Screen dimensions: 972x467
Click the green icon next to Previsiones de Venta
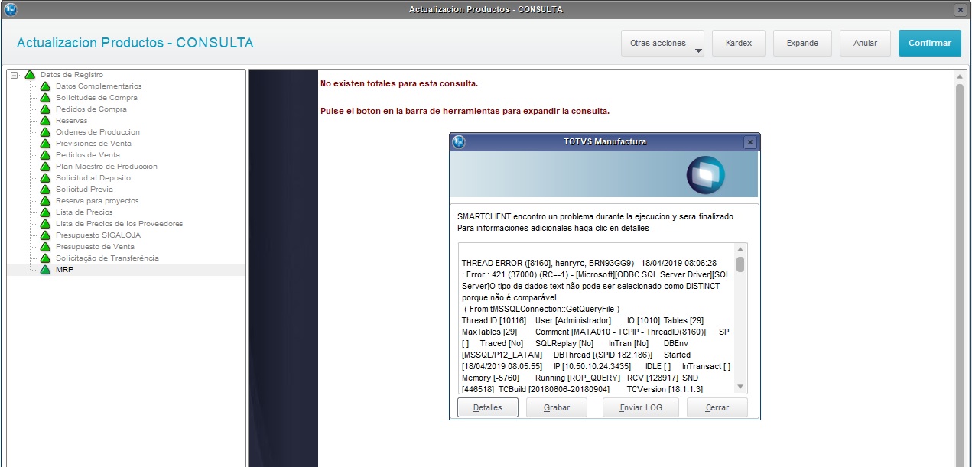[x=45, y=144]
